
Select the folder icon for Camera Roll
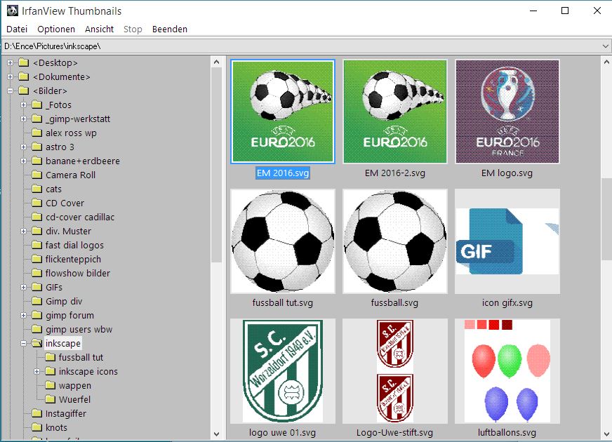point(36,175)
